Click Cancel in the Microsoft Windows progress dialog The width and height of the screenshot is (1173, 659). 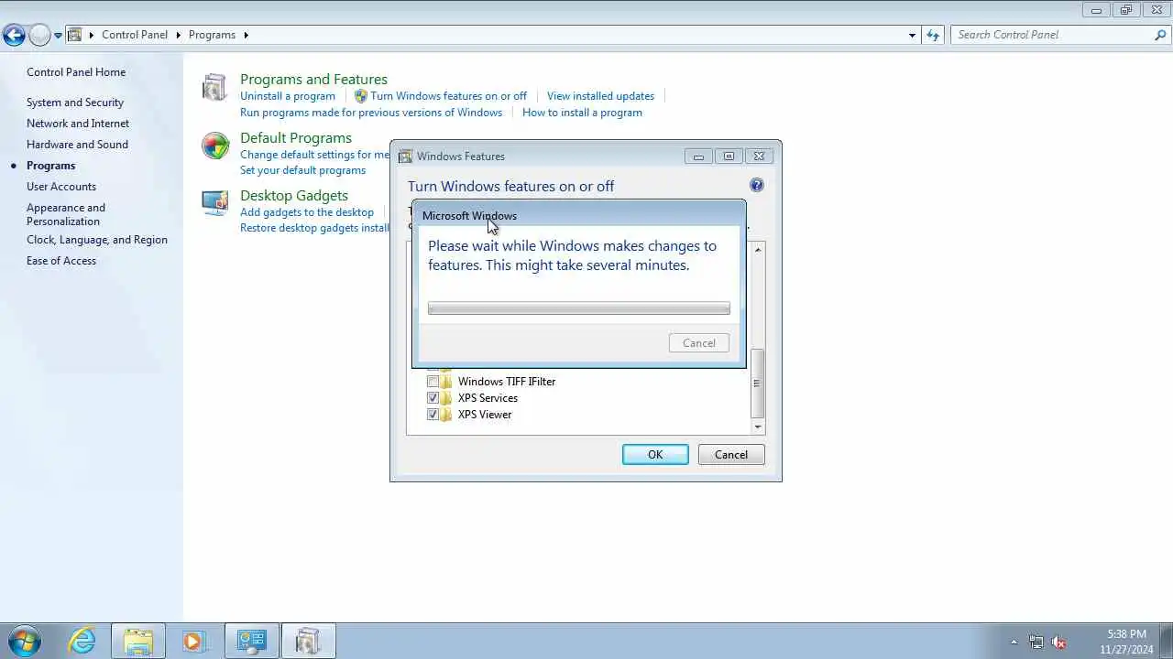pyautogui.click(x=699, y=343)
